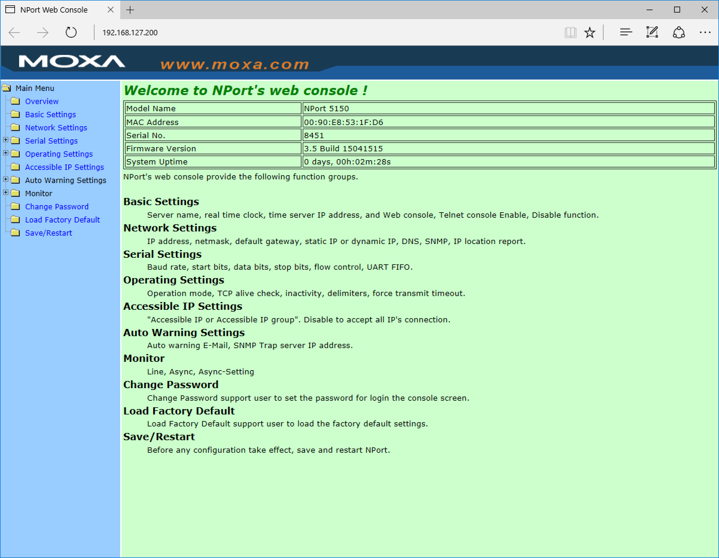Select the Change Password menu item
719x558 pixels.
click(x=56, y=206)
